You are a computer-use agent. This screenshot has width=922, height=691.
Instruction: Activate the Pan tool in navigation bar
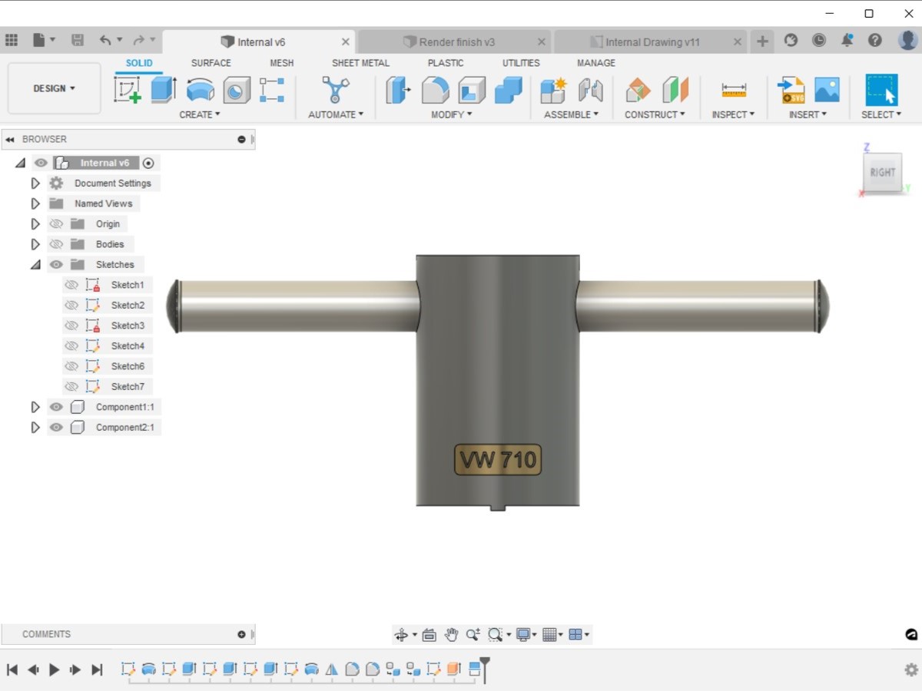pos(452,634)
